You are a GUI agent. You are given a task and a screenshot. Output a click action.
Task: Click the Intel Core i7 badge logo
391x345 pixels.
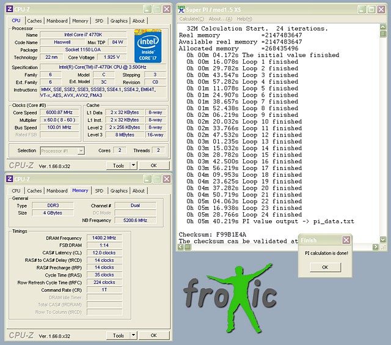coord(148,46)
